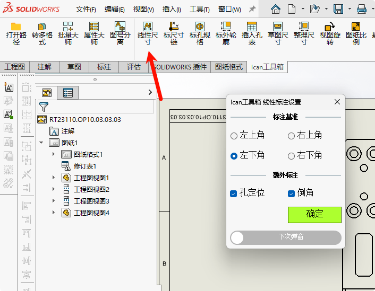Expand the 工程图视图1 tree node

click(x=54, y=178)
